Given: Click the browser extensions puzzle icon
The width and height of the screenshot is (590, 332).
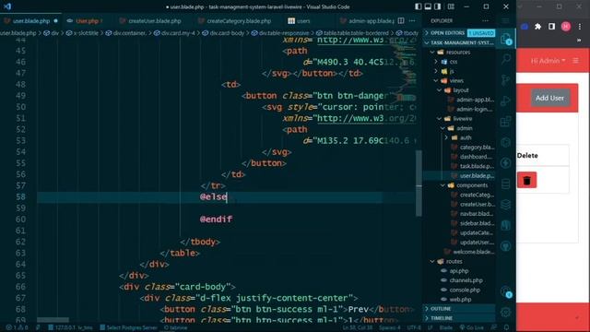Looking at the screenshot, I should 537,27.
